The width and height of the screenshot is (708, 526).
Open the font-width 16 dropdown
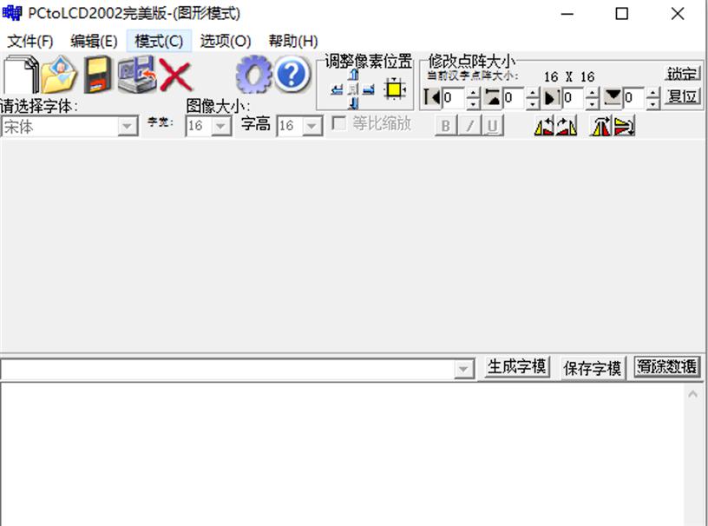[220, 126]
